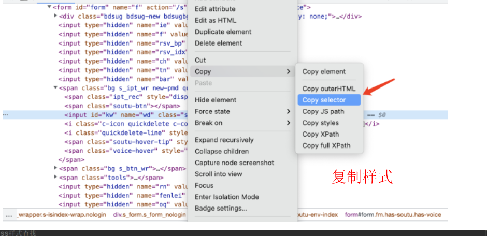Click arrow chevron beside Break on
The height and width of the screenshot is (236, 487).
point(289,123)
